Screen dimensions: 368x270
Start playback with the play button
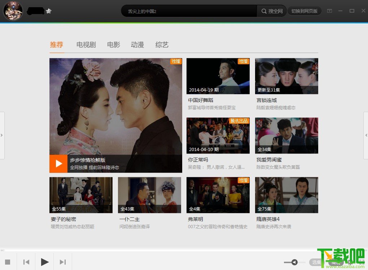[x=45, y=262]
